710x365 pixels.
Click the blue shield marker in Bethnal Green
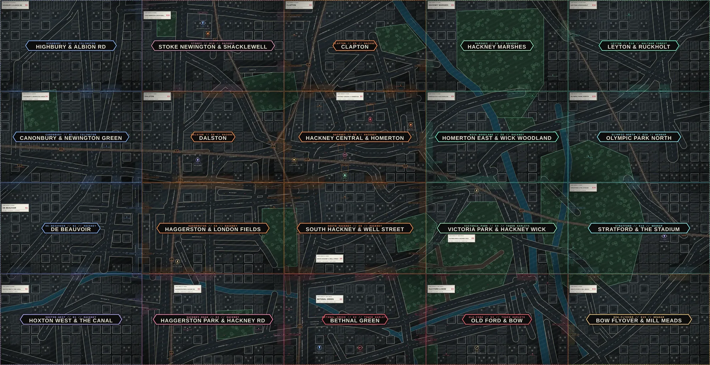319,348
